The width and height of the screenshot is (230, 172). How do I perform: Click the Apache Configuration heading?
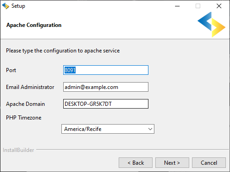(x=34, y=25)
